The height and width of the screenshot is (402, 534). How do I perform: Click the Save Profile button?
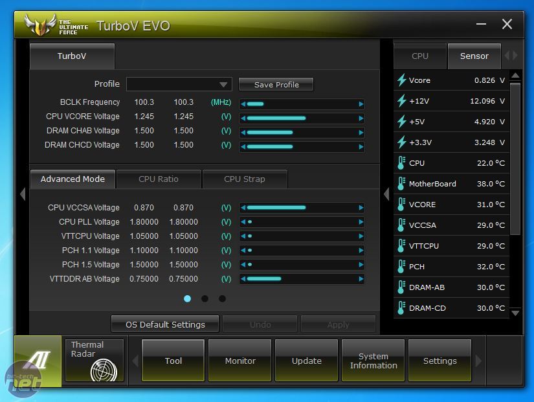(x=276, y=85)
